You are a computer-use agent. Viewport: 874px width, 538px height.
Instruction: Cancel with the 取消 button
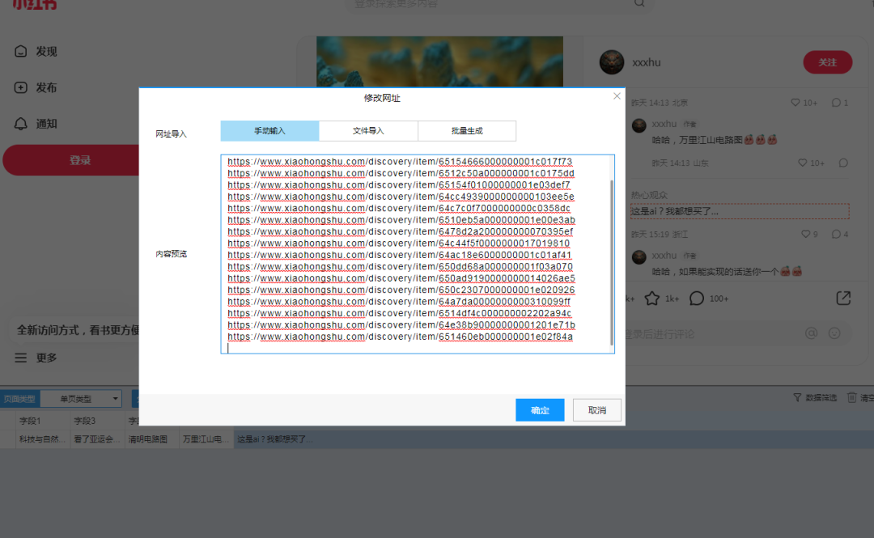pyautogui.click(x=597, y=410)
